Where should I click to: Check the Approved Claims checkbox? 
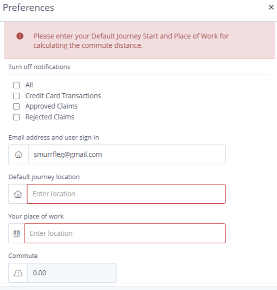tap(16, 107)
